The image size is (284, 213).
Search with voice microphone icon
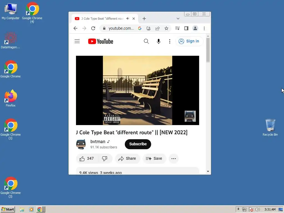(x=158, y=41)
